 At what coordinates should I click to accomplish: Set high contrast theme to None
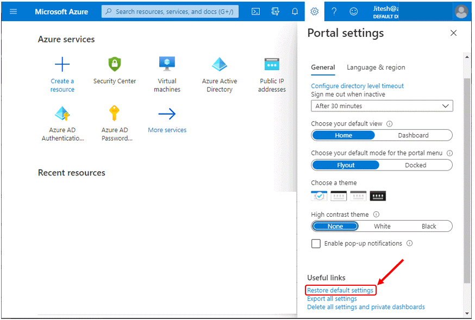pyautogui.click(x=335, y=226)
